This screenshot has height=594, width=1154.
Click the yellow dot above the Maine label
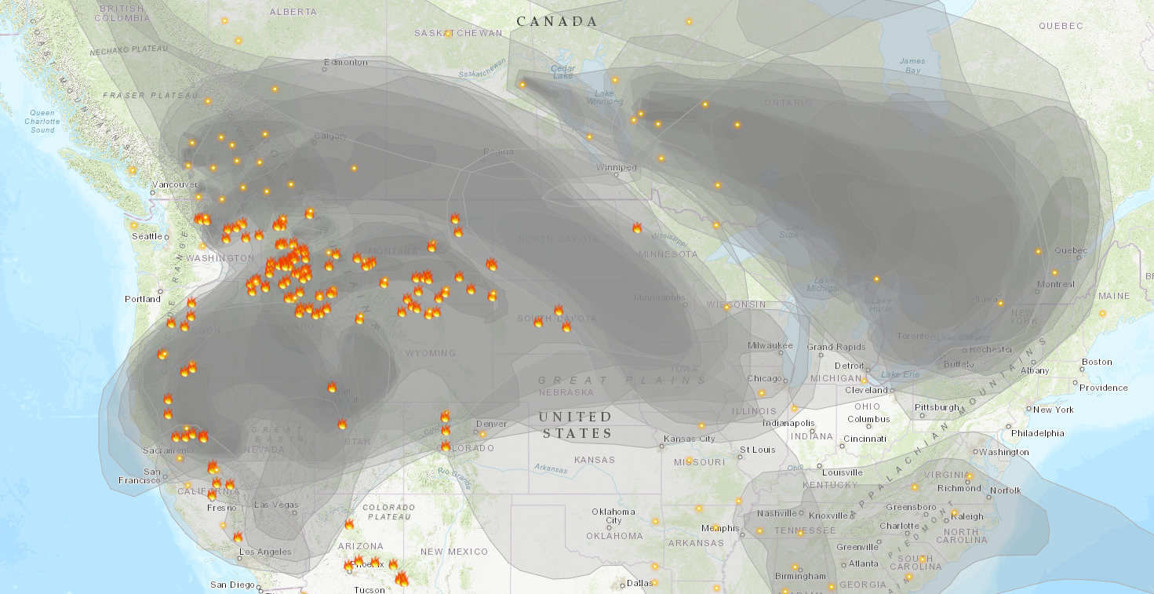tap(1102, 313)
